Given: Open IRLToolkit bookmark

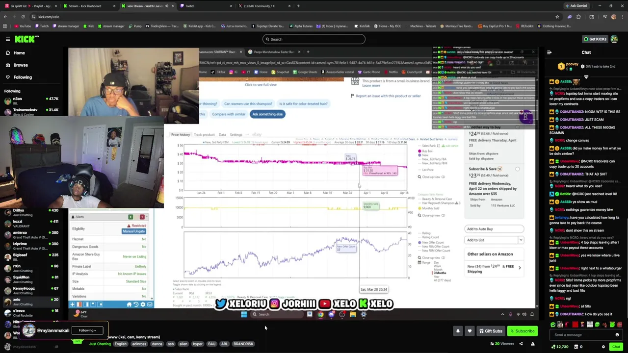Looking at the screenshot, I should (524, 26).
